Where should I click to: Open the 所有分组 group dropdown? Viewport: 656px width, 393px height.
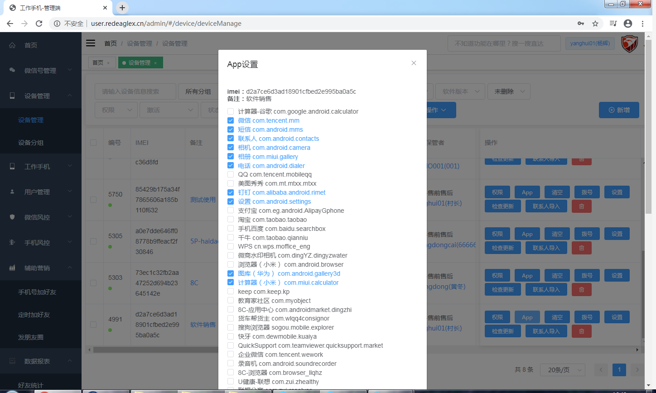(x=198, y=91)
